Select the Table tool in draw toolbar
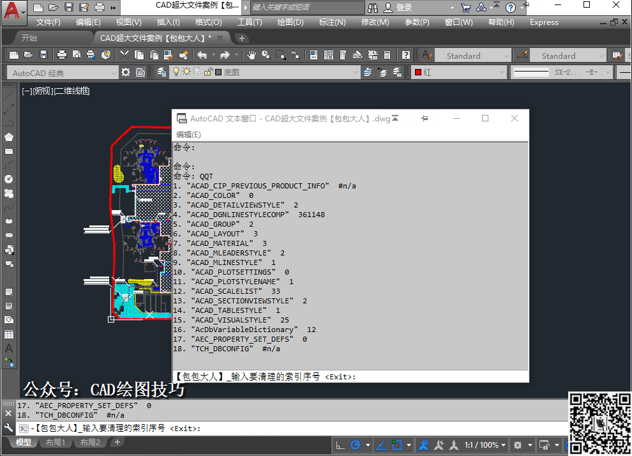The image size is (632, 456). (x=9, y=334)
